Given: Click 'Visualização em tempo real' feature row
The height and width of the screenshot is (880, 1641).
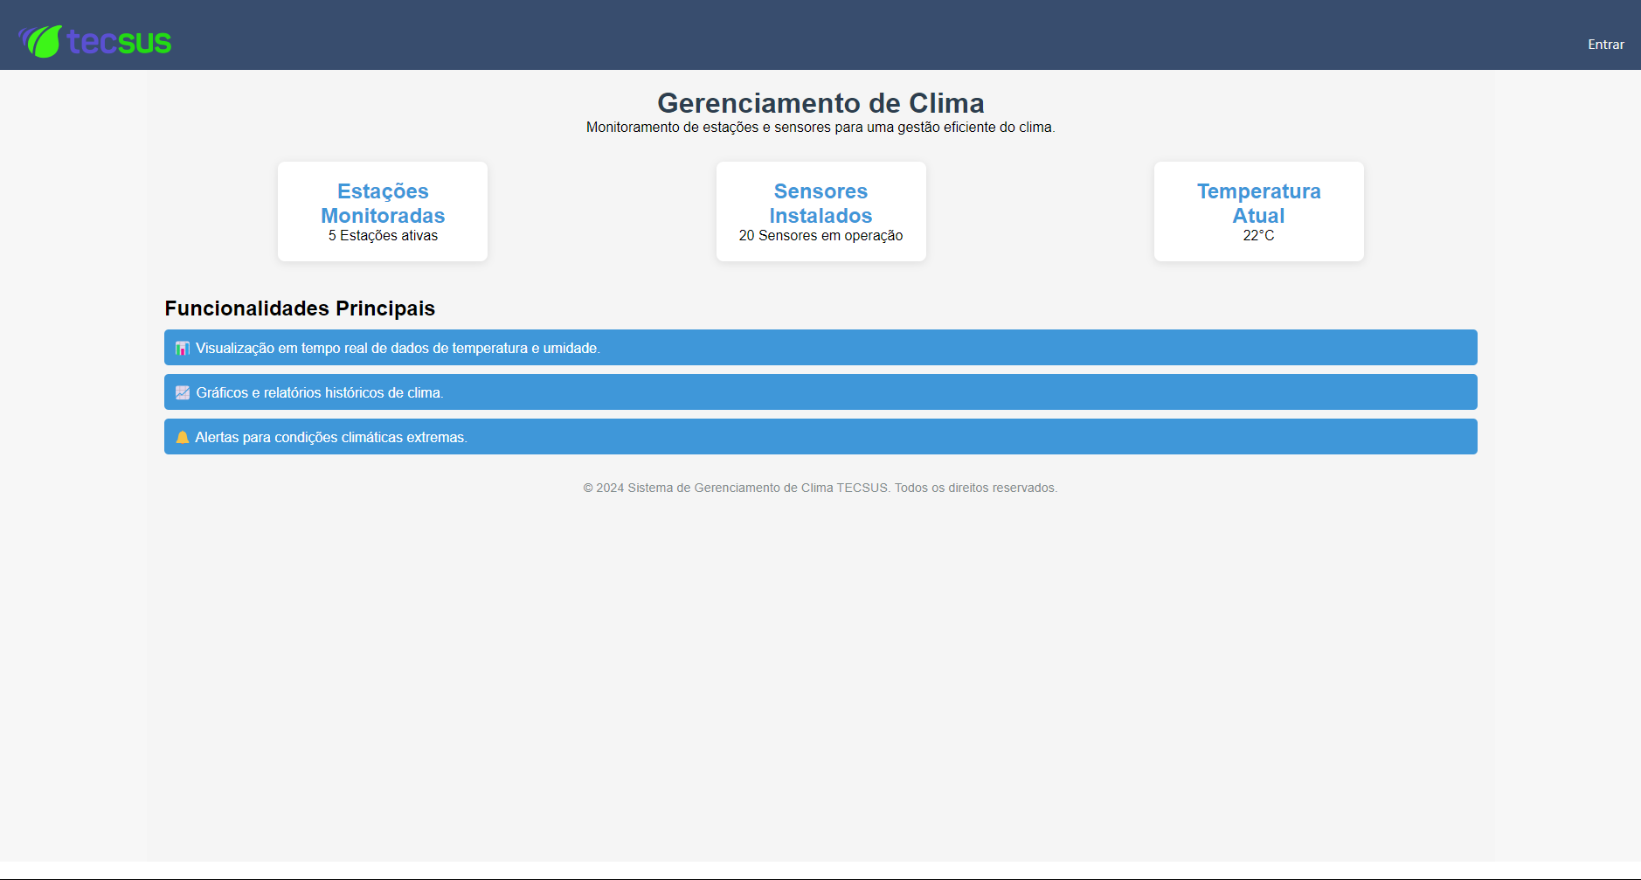Looking at the screenshot, I should [x=820, y=347].
